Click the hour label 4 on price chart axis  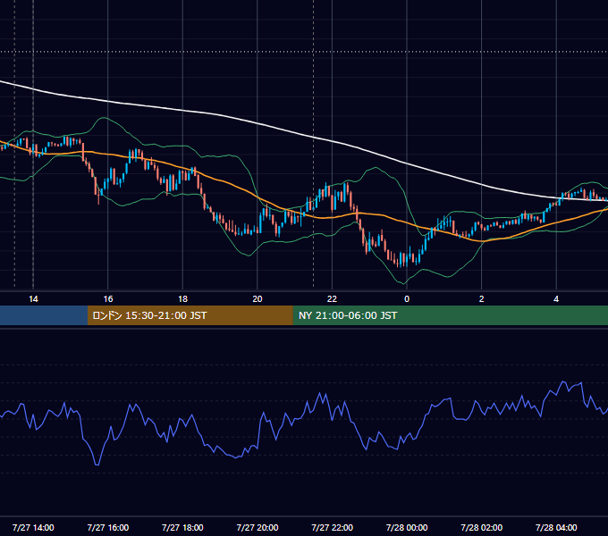coord(556,299)
